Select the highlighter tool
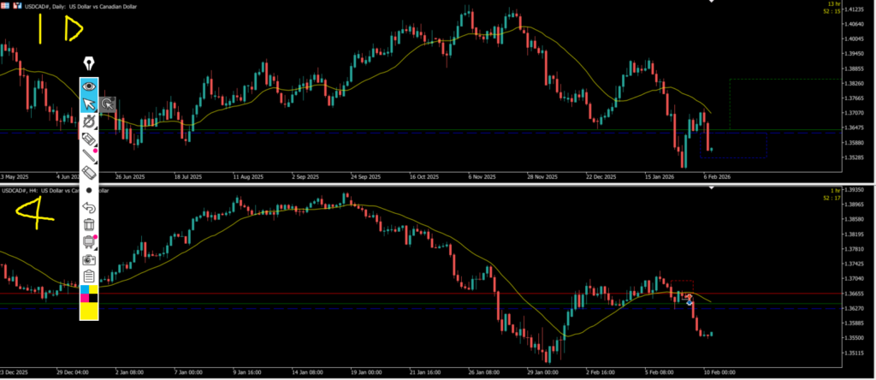 point(89,140)
